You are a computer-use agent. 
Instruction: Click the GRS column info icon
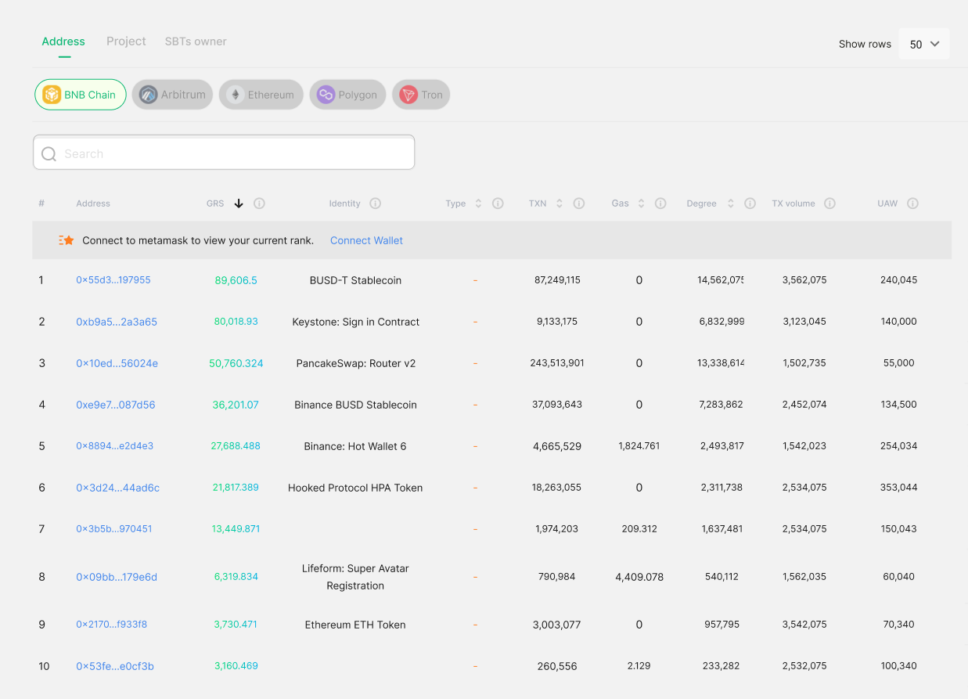[x=259, y=204]
